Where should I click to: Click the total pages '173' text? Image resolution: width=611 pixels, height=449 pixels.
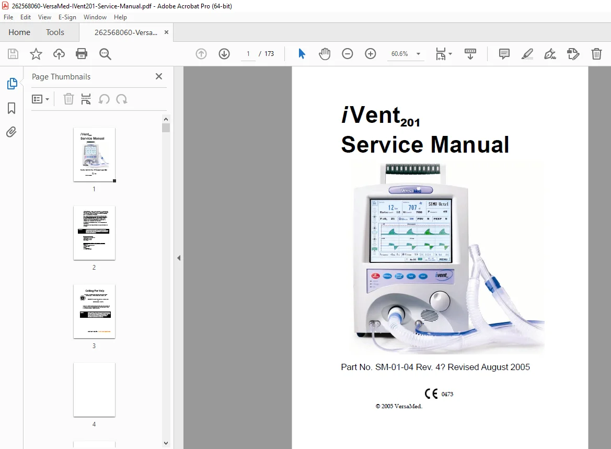click(269, 54)
